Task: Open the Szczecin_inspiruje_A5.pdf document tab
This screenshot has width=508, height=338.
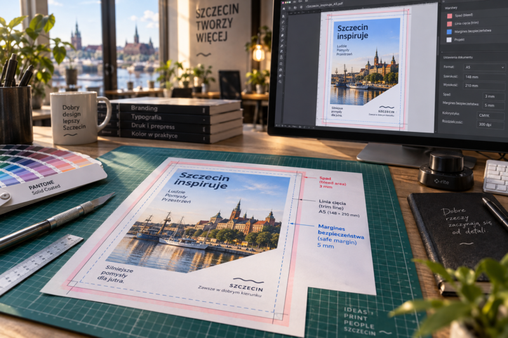Action: 324,5
